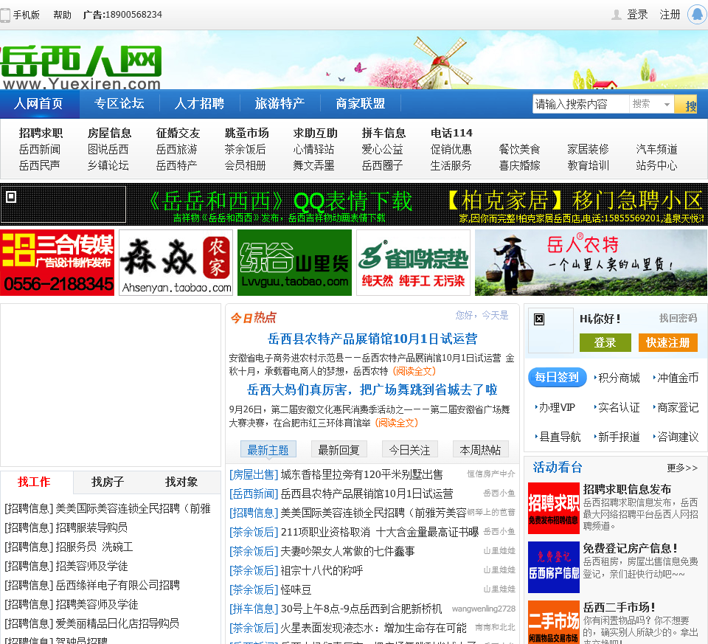This screenshot has height=644, width=708.
Task: Open 房屋信息 category link
Action: [x=109, y=134]
